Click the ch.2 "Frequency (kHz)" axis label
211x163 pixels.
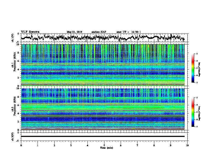coord(15,106)
